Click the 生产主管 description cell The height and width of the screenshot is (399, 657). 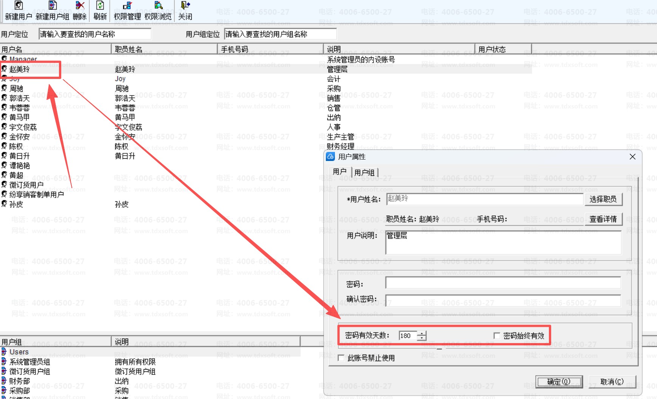tap(341, 136)
